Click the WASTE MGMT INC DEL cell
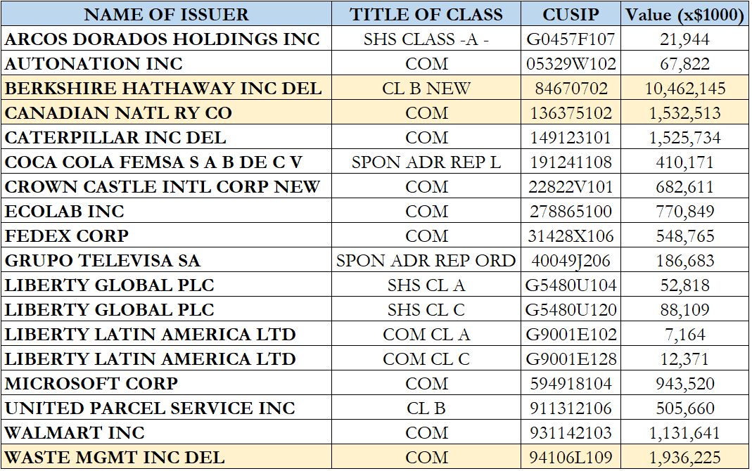 click(x=115, y=458)
